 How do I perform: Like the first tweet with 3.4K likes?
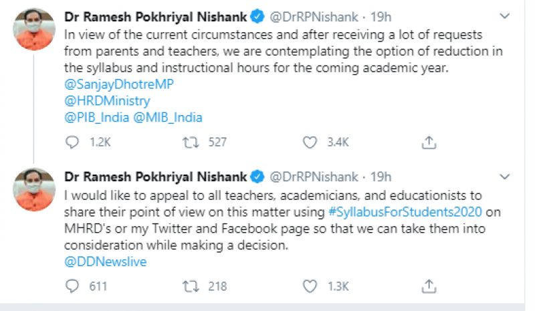309,142
